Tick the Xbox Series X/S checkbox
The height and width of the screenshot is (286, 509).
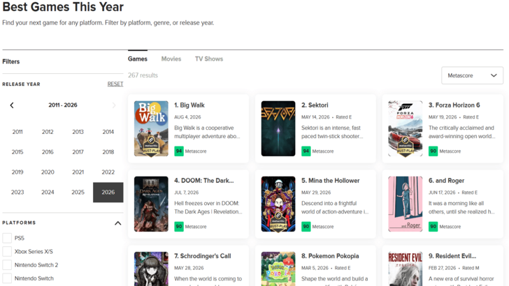click(x=7, y=251)
